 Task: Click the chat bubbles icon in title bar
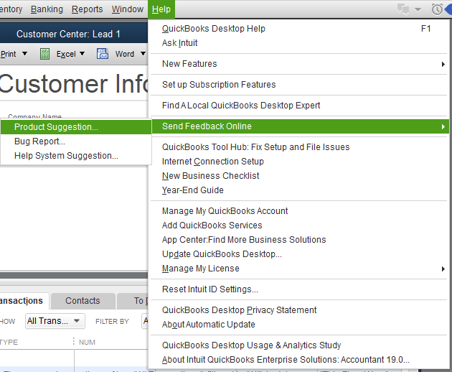[x=403, y=9]
